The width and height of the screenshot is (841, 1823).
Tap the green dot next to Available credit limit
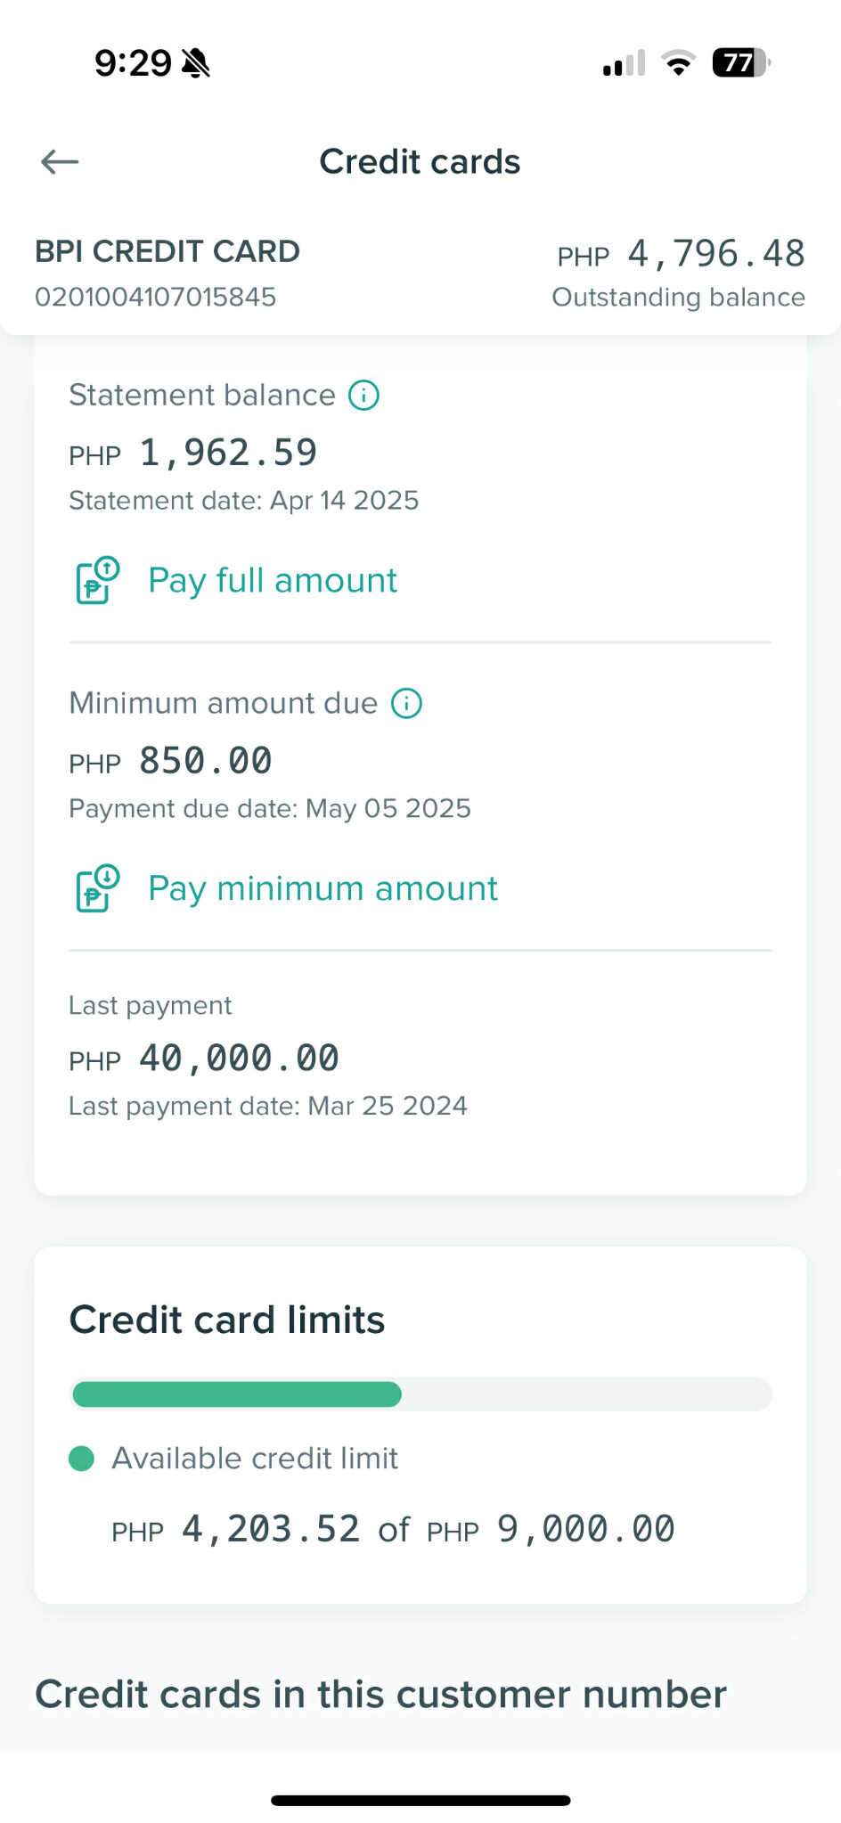coord(82,1459)
